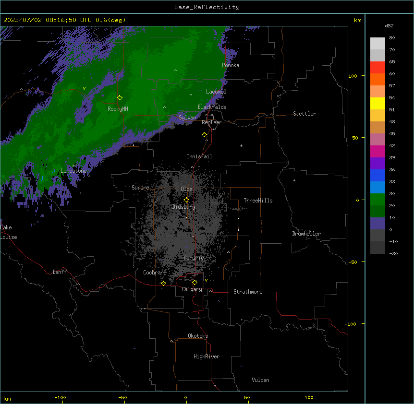Pick the red 65-60 dBZ legend swatch
The width and height of the screenshot is (414, 404).
coord(377,67)
